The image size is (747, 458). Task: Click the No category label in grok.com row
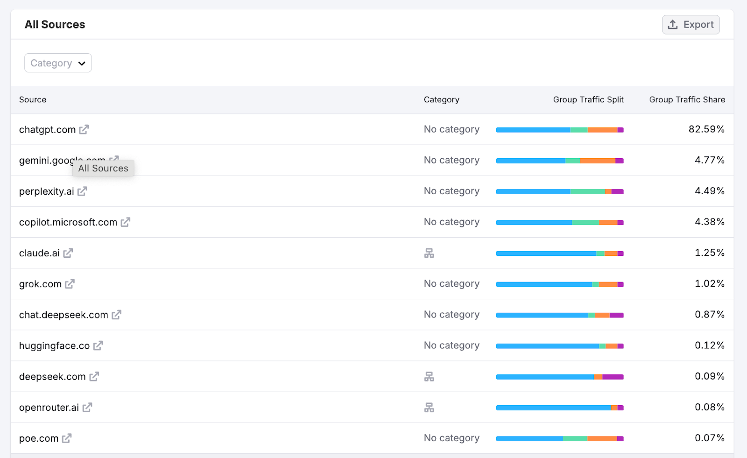pos(451,283)
